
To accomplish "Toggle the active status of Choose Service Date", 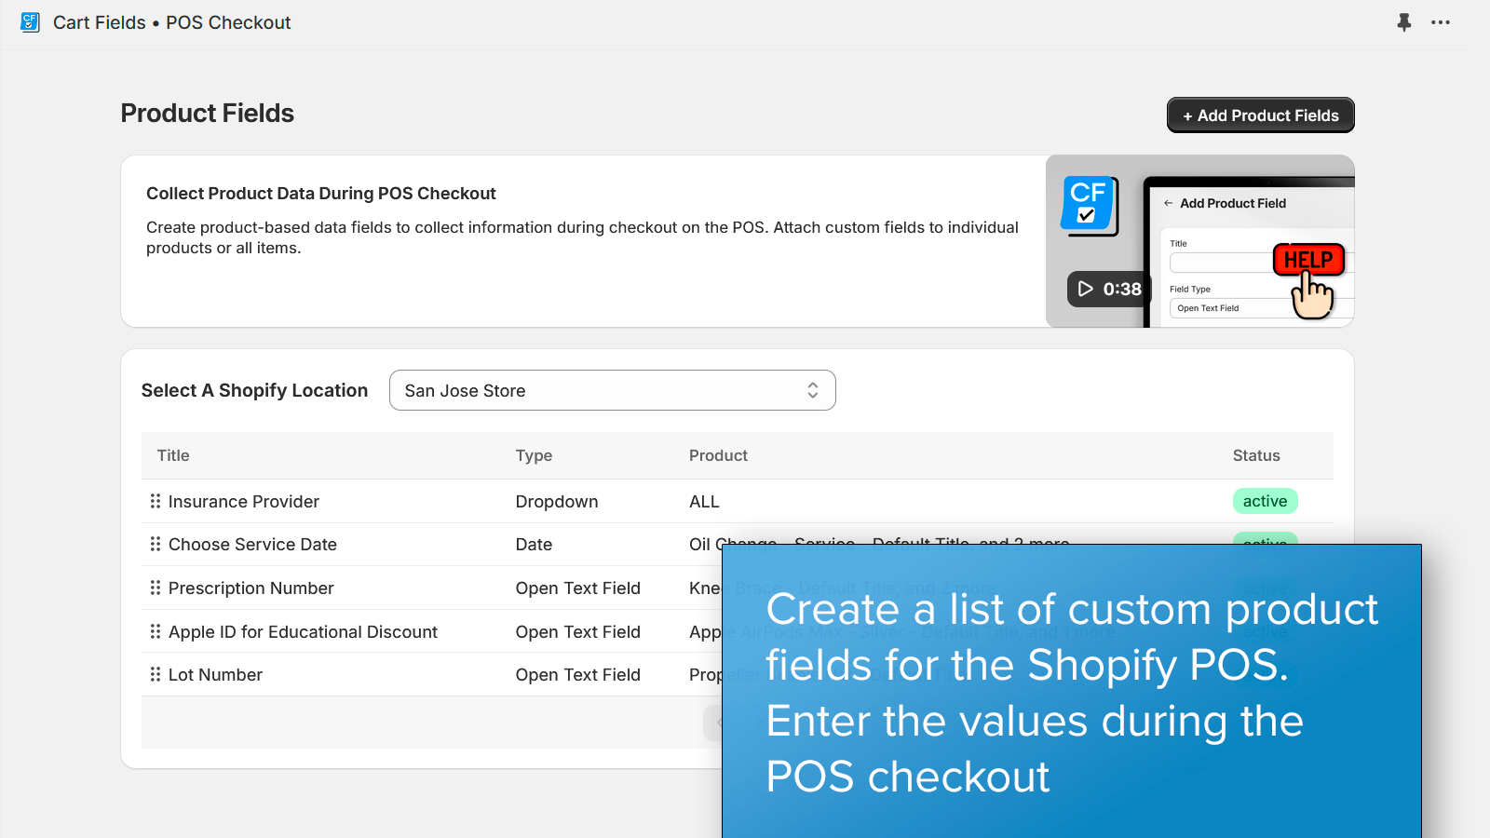I will 1265,544.
